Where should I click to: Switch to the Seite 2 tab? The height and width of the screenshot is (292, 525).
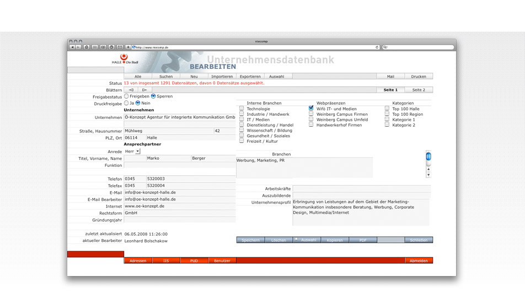point(419,90)
